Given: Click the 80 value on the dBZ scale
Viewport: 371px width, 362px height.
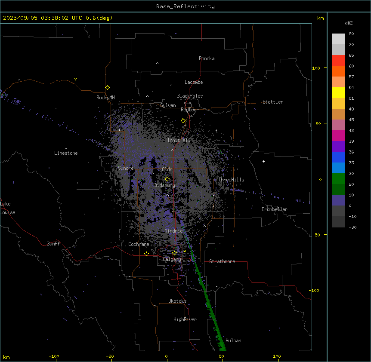Looking at the screenshot, I should 351,34.
